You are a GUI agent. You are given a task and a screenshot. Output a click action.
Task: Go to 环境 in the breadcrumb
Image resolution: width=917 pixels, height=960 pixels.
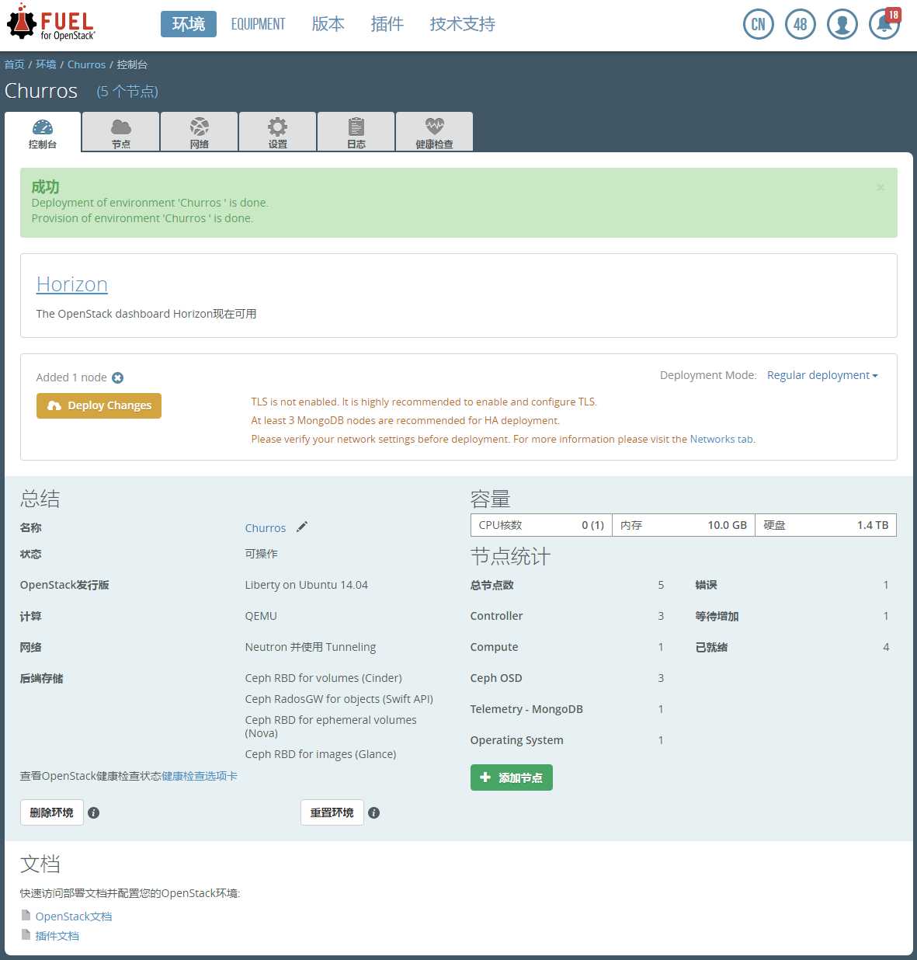pos(46,64)
